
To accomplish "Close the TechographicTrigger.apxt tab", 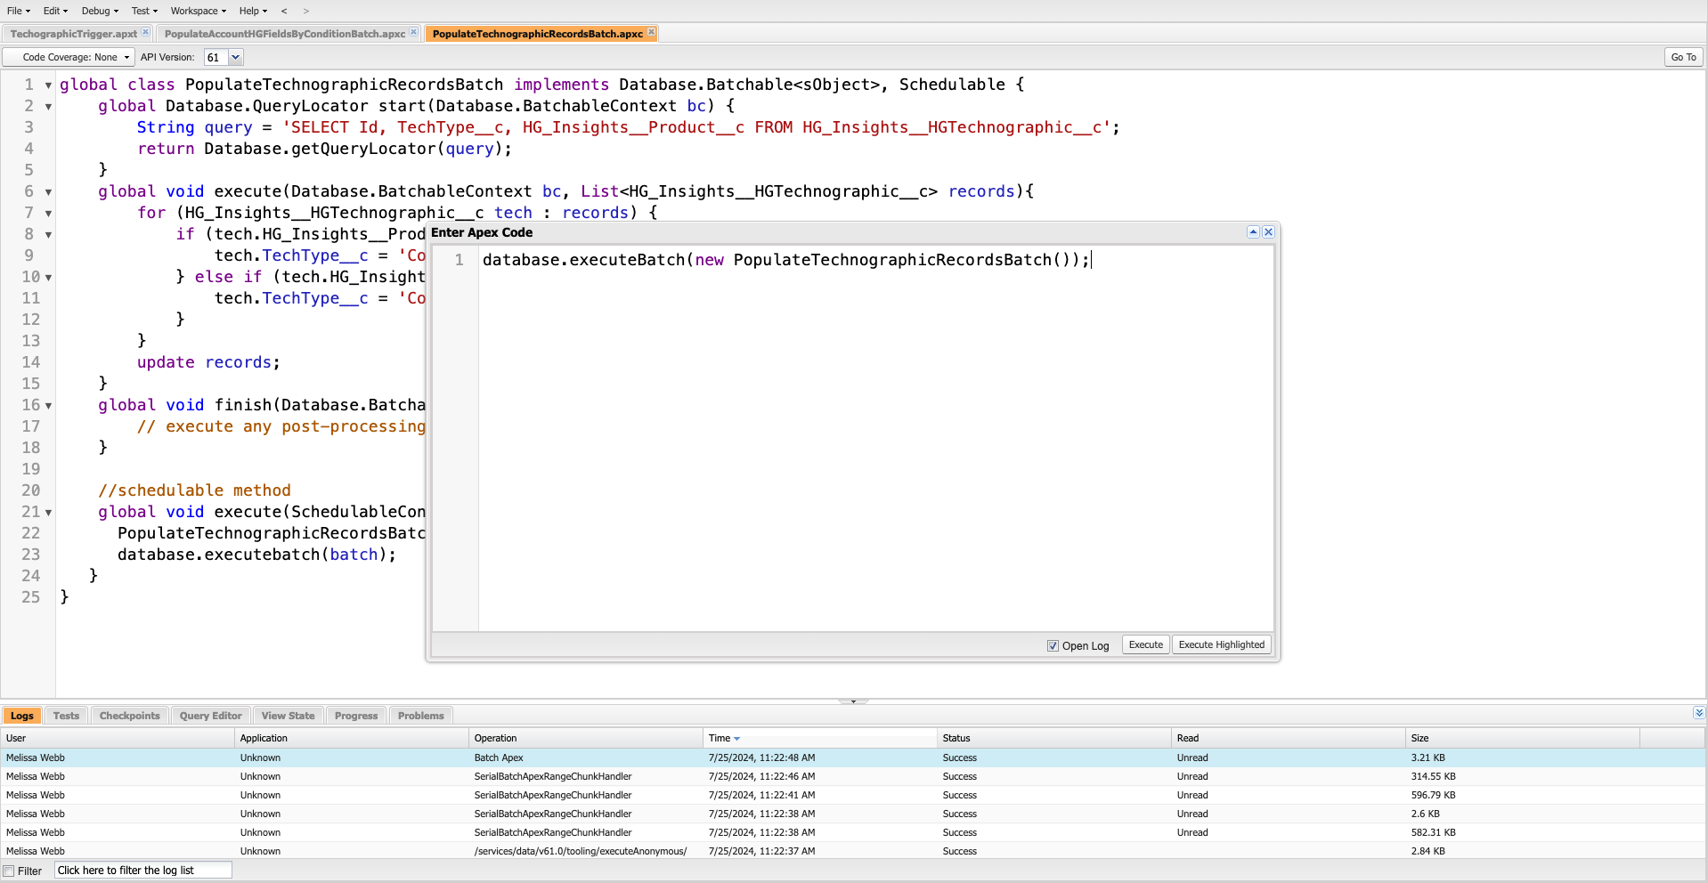I will 146,32.
